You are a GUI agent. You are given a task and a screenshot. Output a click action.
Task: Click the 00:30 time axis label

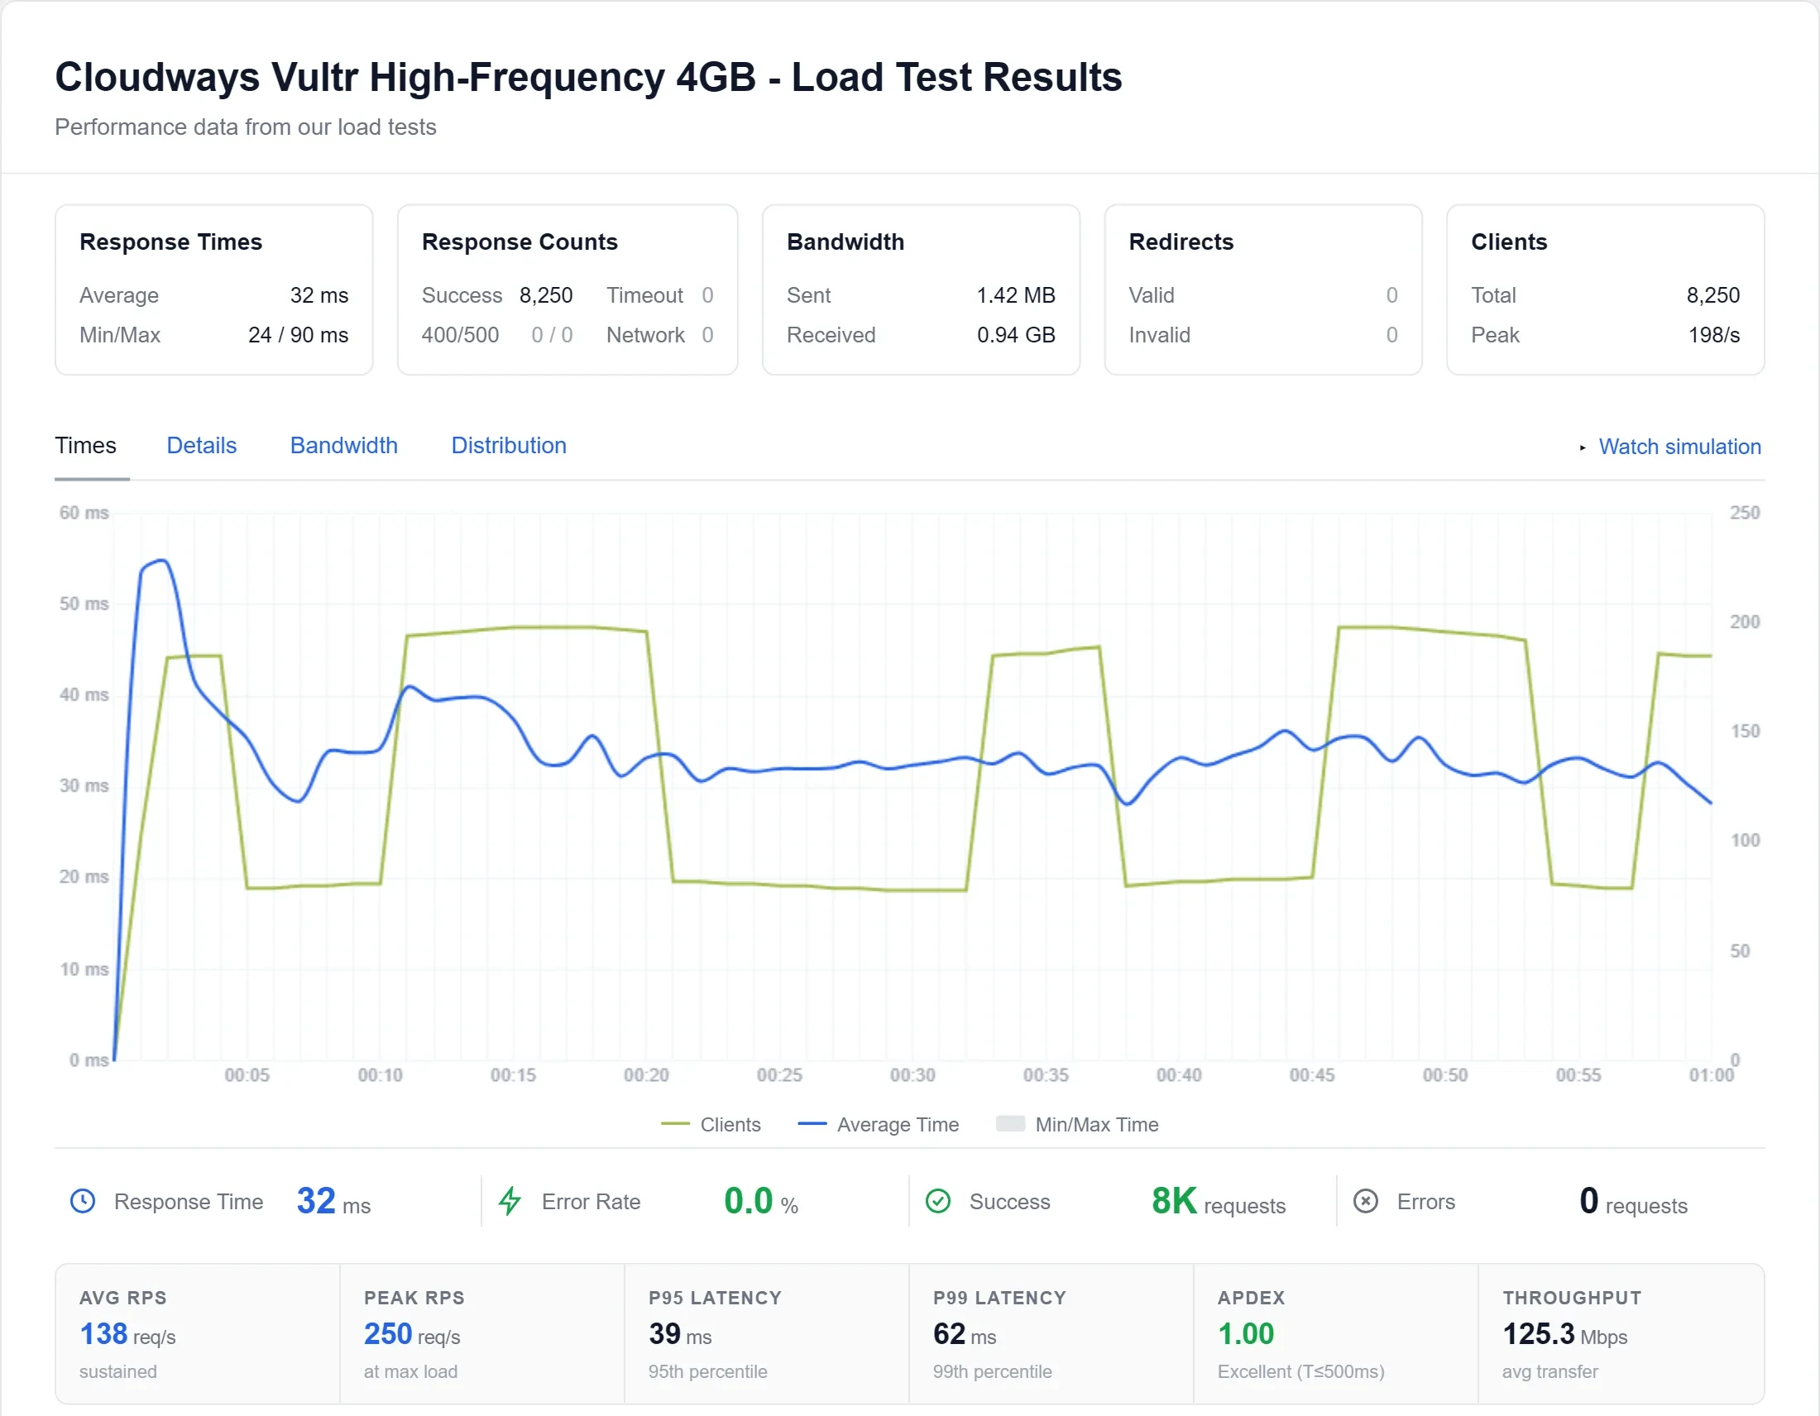coord(912,1075)
